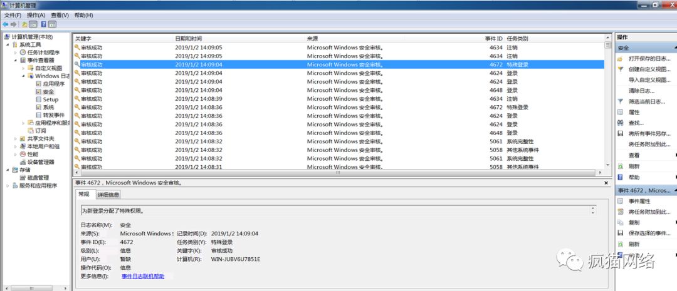Click the 自定义视图 folder icon
Image resolution: width=677 pixels, height=291 pixels.
(31, 68)
